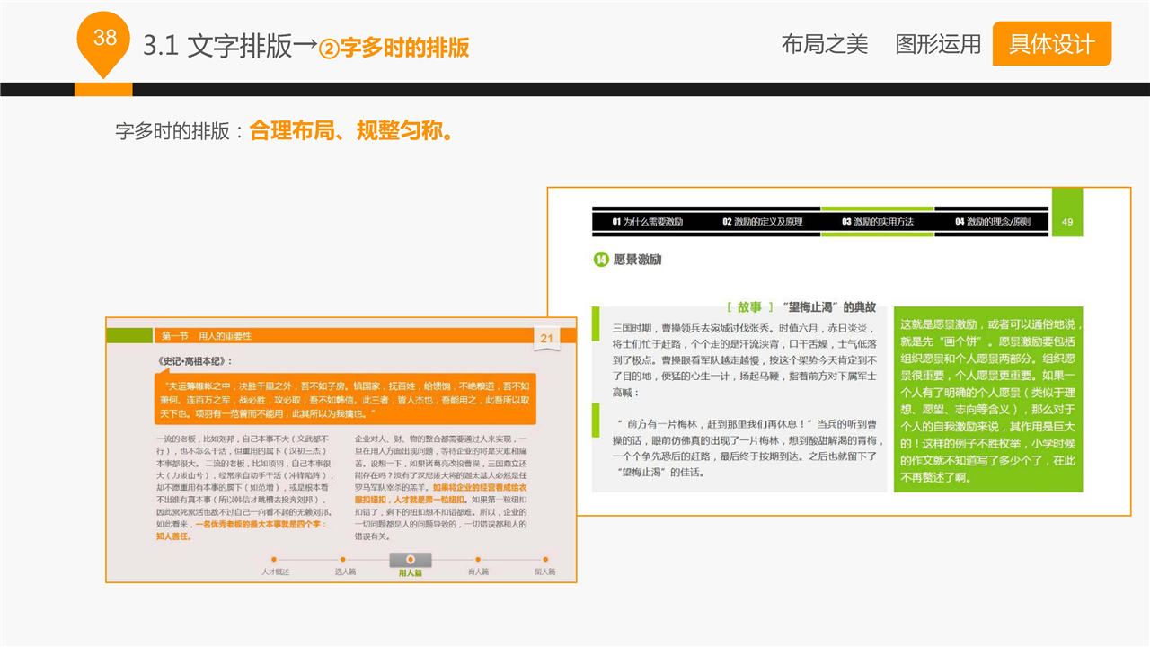Click the active 用人篇 timeline marker
This screenshot has height=647, width=1150.
(410, 560)
